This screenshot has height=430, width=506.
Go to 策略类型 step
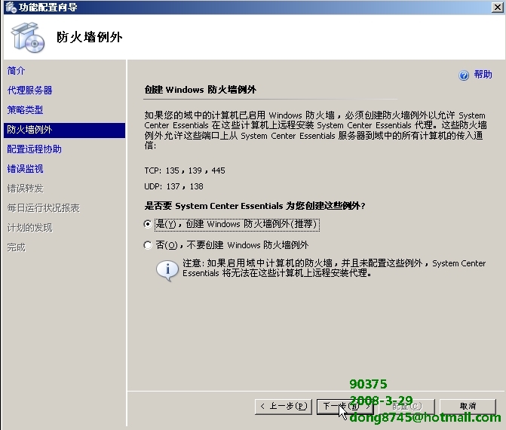pyautogui.click(x=25, y=109)
